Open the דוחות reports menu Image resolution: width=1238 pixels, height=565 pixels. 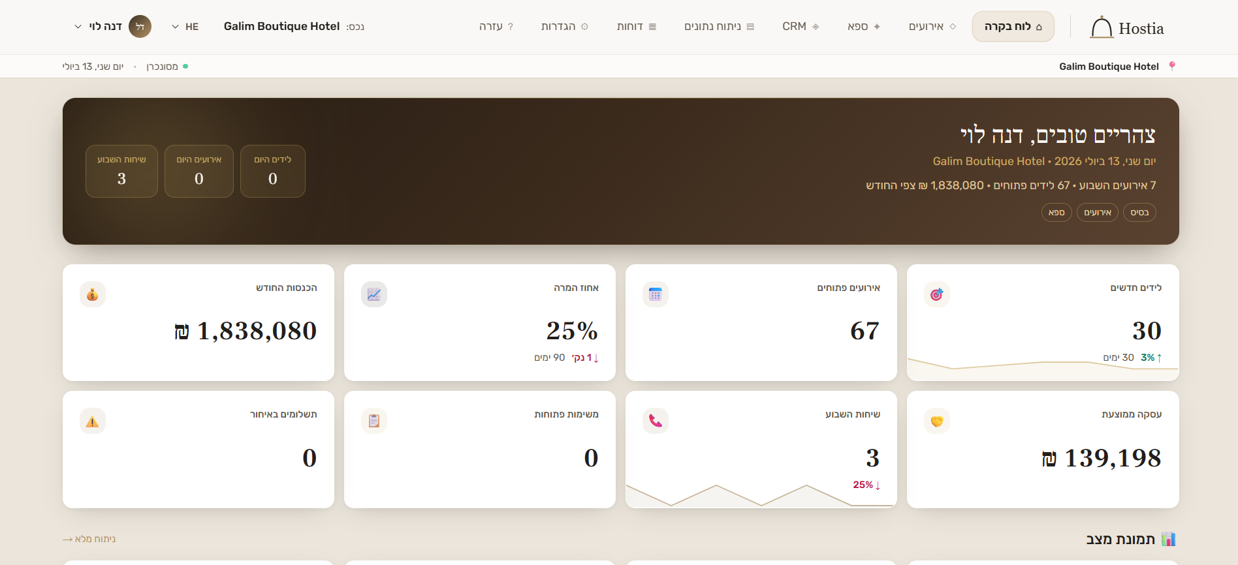pyautogui.click(x=637, y=27)
